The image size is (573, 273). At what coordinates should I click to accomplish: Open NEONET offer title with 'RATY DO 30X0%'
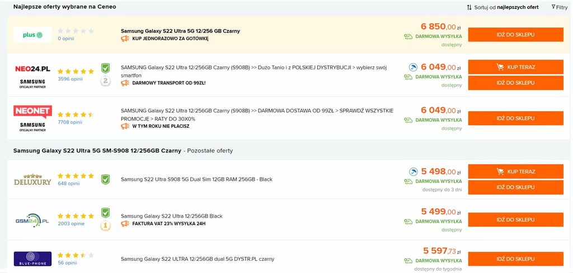coord(257,114)
